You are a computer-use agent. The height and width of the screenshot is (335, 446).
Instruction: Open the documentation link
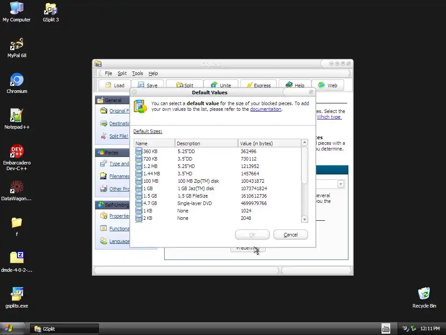click(266, 109)
